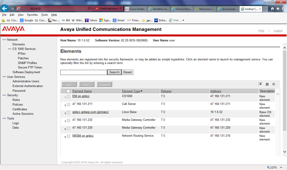The image size is (287, 170).
Task: Click the browser Back arrow button
Action: click(x=5, y=8)
